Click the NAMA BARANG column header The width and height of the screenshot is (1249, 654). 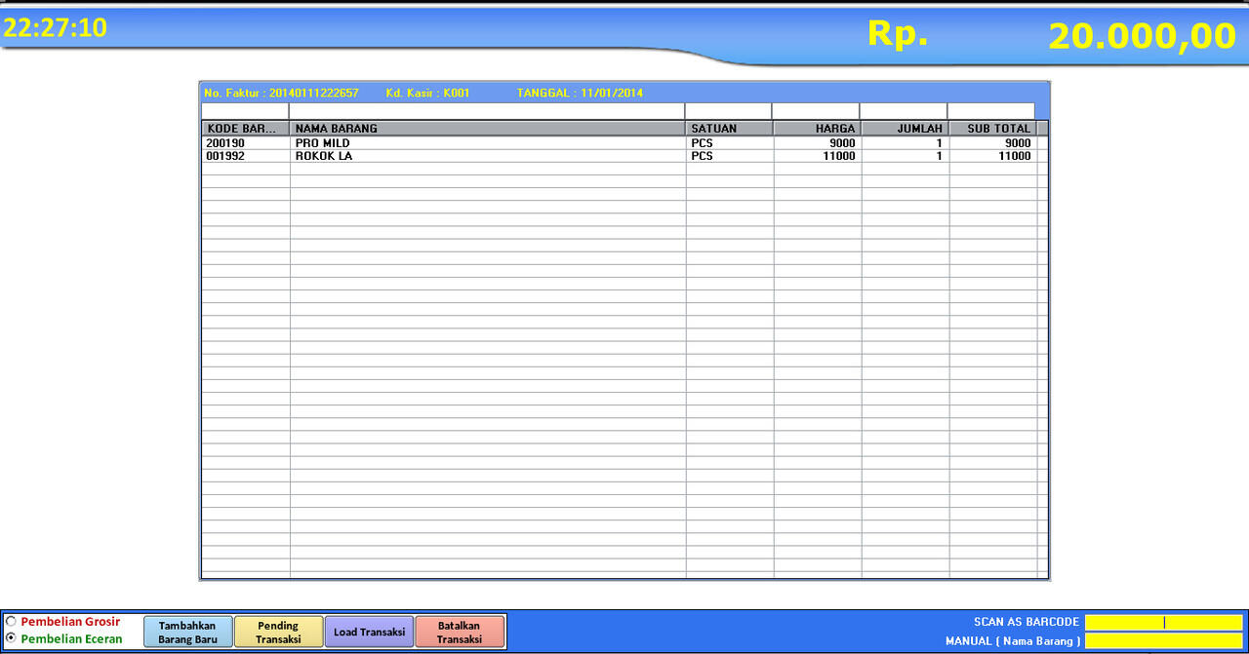(488, 129)
